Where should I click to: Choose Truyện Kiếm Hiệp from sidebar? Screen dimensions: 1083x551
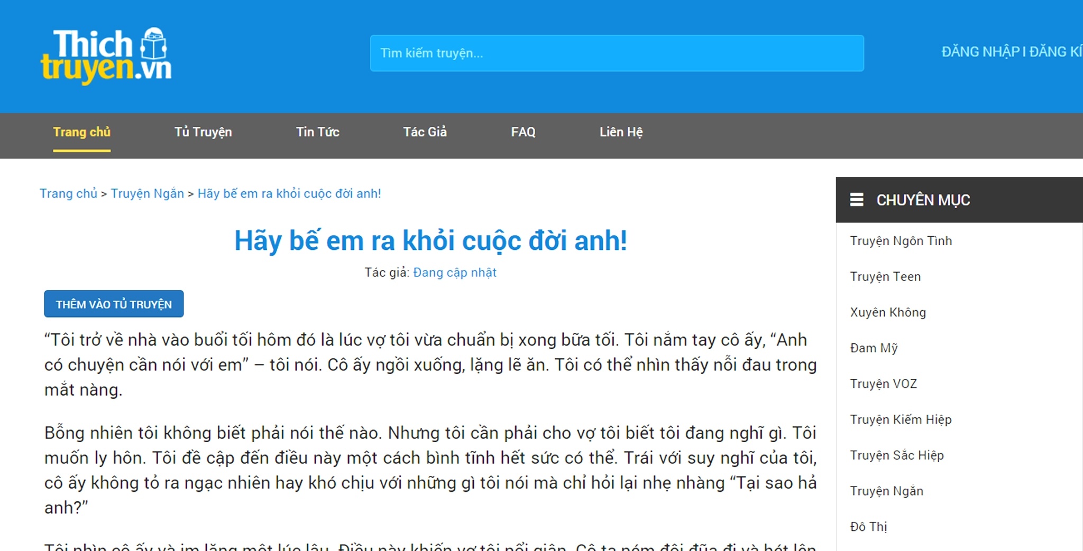(x=901, y=420)
